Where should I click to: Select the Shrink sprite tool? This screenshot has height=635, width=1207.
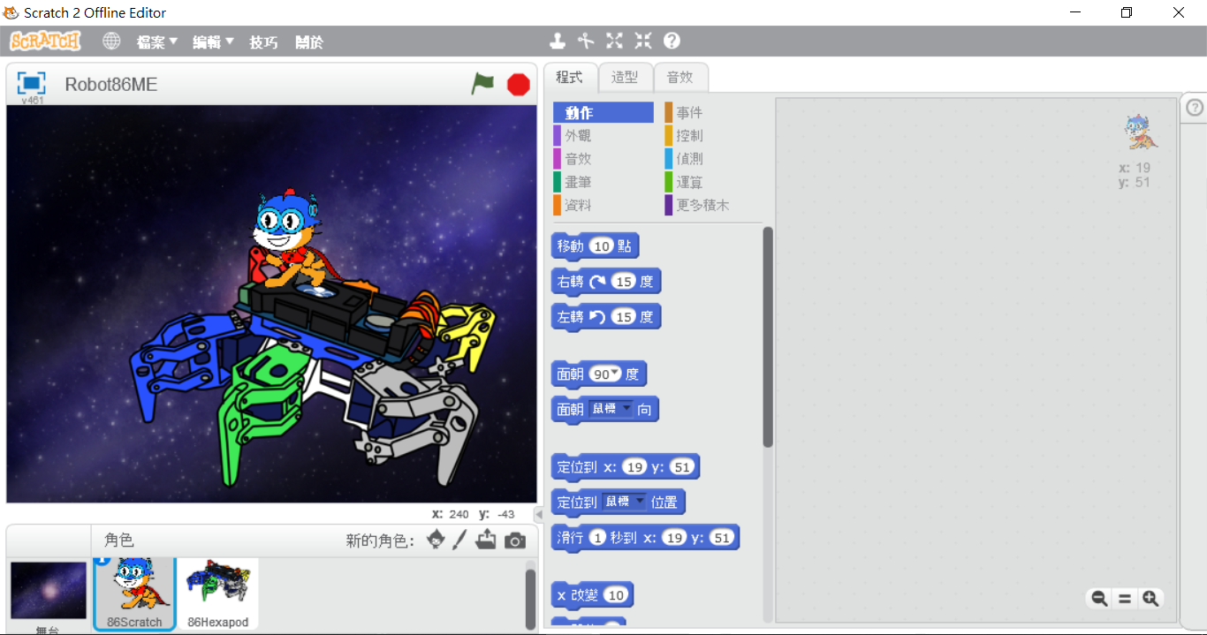(x=643, y=41)
